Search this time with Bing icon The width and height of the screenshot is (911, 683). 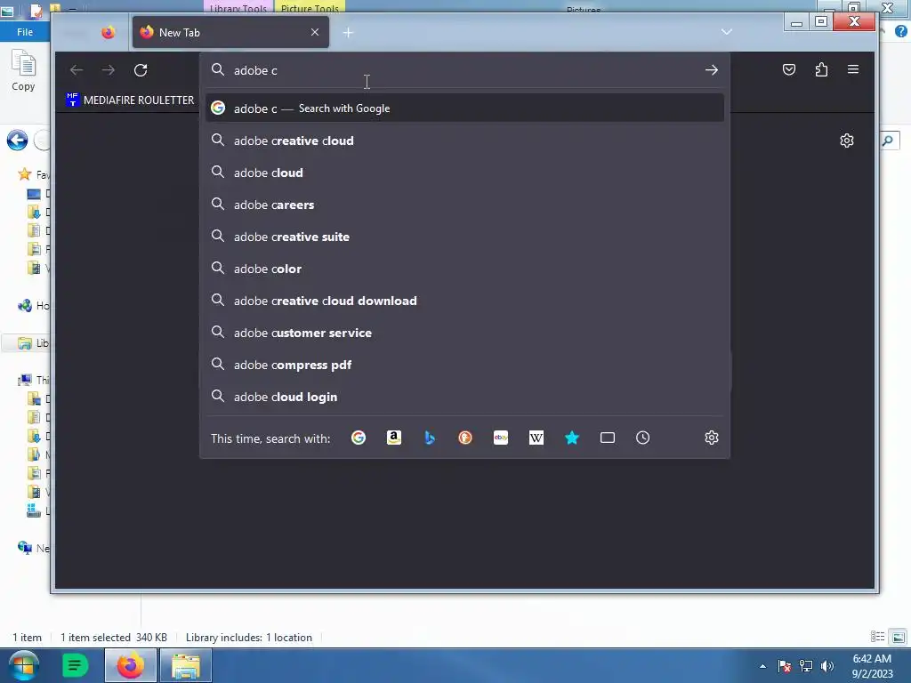[x=430, y=438]
